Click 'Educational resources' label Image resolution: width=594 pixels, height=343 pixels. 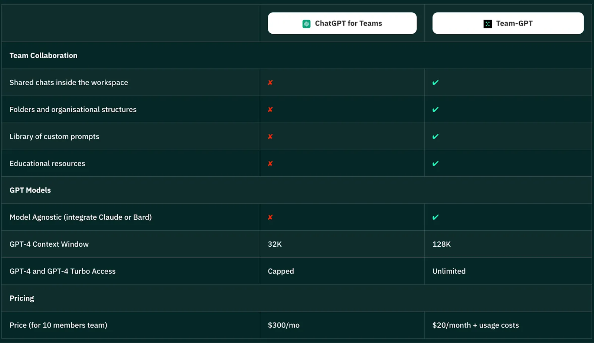(47, 164)
